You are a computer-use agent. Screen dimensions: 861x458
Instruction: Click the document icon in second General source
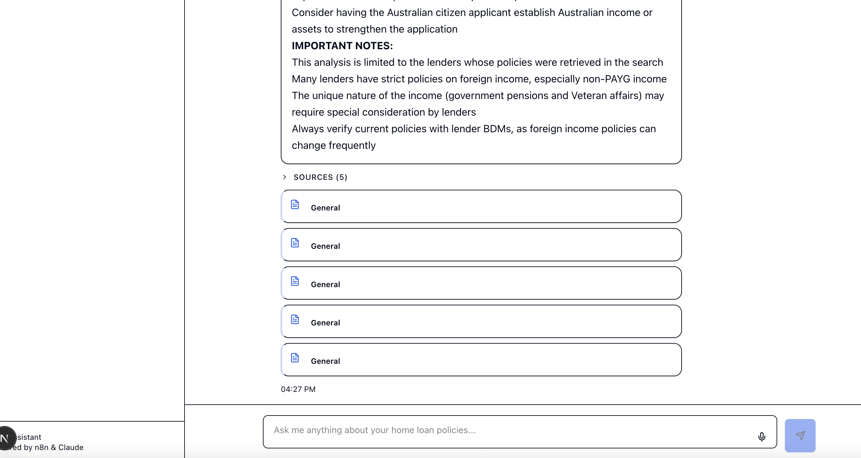[x=295, y=243]
